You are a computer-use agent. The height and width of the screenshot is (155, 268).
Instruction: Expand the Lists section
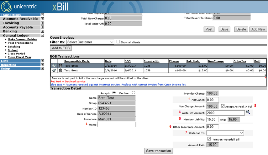point(42,61)
